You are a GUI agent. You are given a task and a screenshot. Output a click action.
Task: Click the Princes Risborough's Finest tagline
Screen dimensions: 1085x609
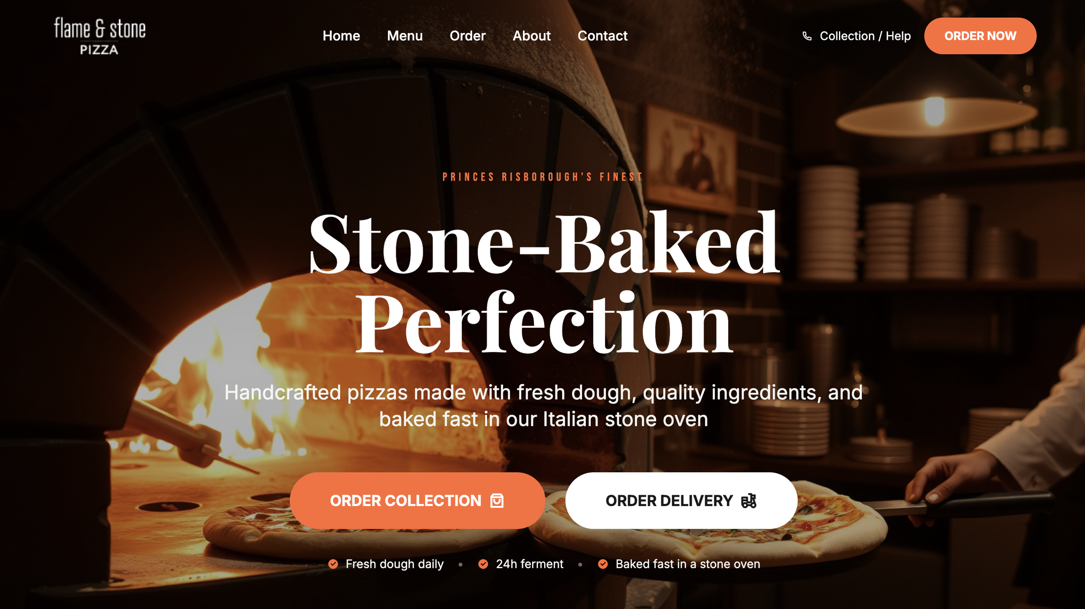pyautogui.click(x=542, y=177)
